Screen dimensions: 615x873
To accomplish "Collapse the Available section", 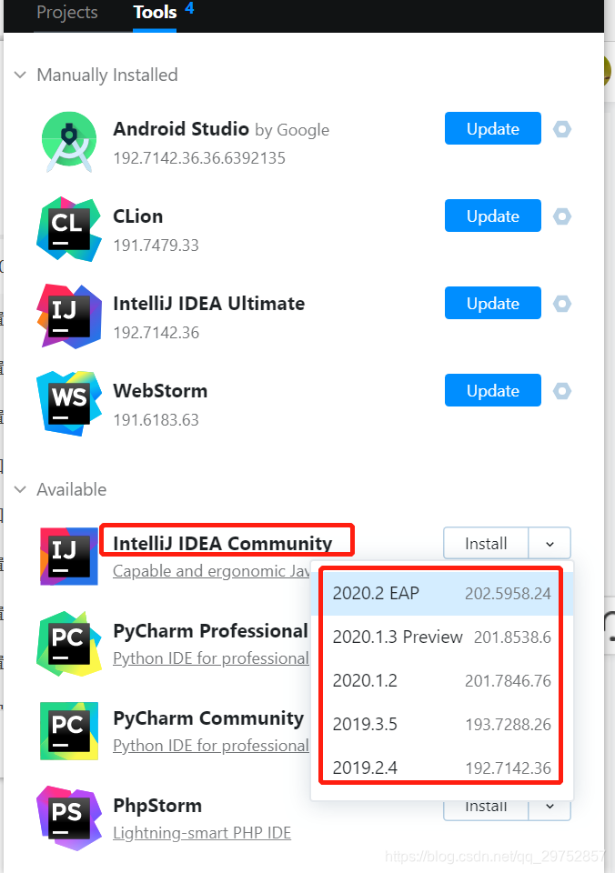I will pyautogui.click(x=20, y=489).
